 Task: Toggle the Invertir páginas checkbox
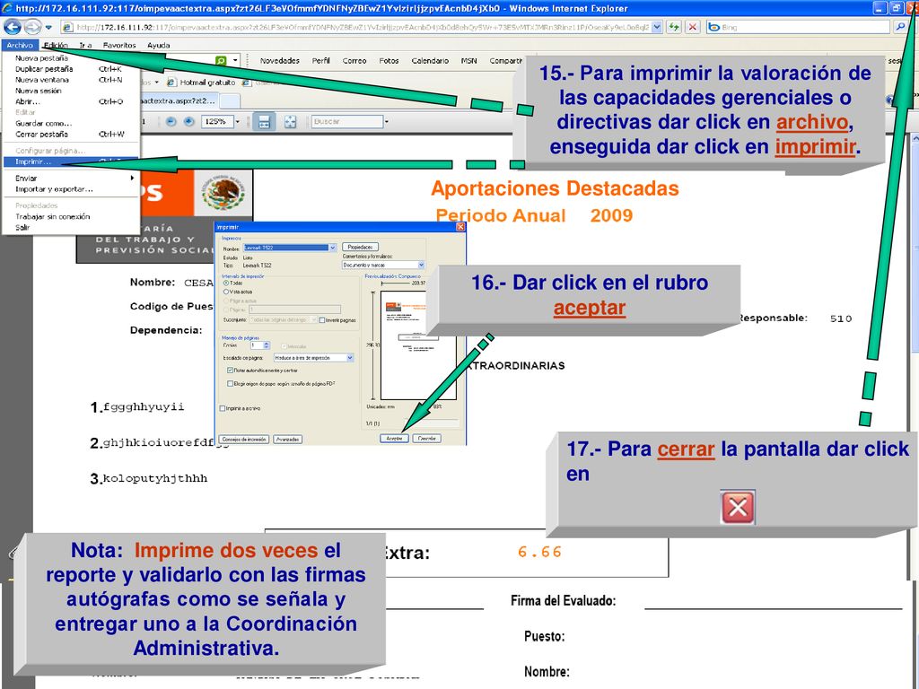[x=322, y=320]
